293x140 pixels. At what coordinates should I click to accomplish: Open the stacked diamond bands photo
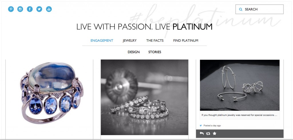click(x=144, y=97)
